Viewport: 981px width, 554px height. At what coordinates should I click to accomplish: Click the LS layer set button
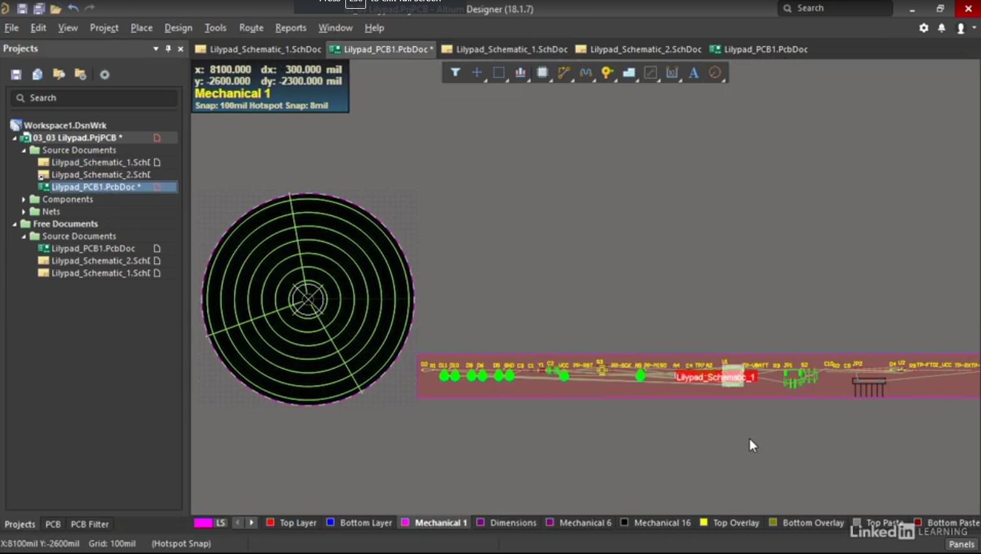click(221, 523)
